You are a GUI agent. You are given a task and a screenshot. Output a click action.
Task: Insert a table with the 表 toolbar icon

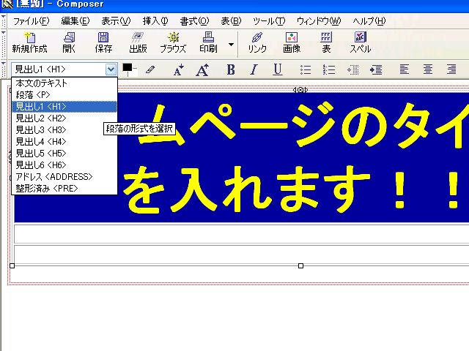(x=326, y=43)
